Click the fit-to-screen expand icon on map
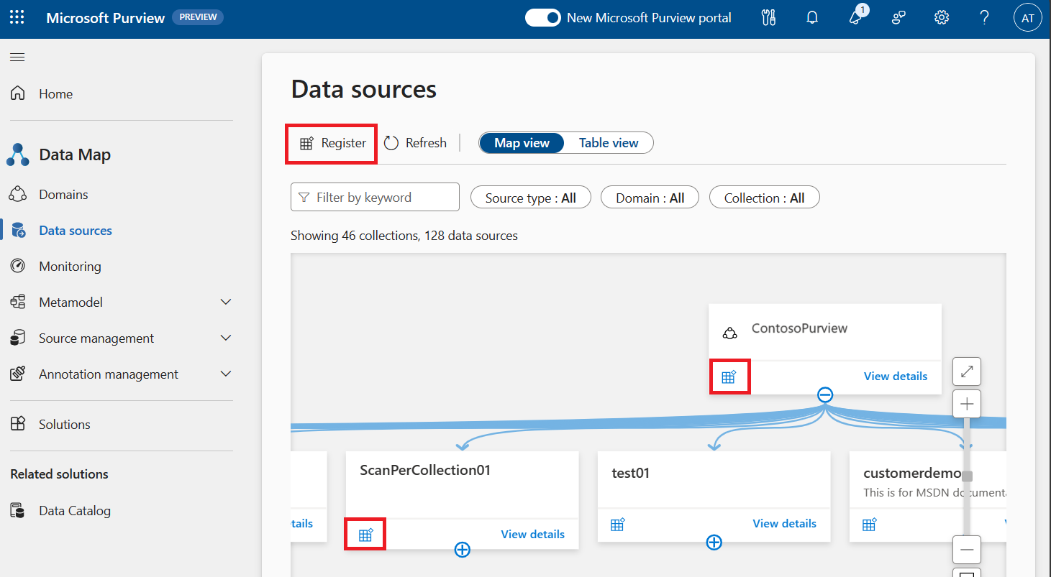1051x577 pixels. click(x=967, y=371)
